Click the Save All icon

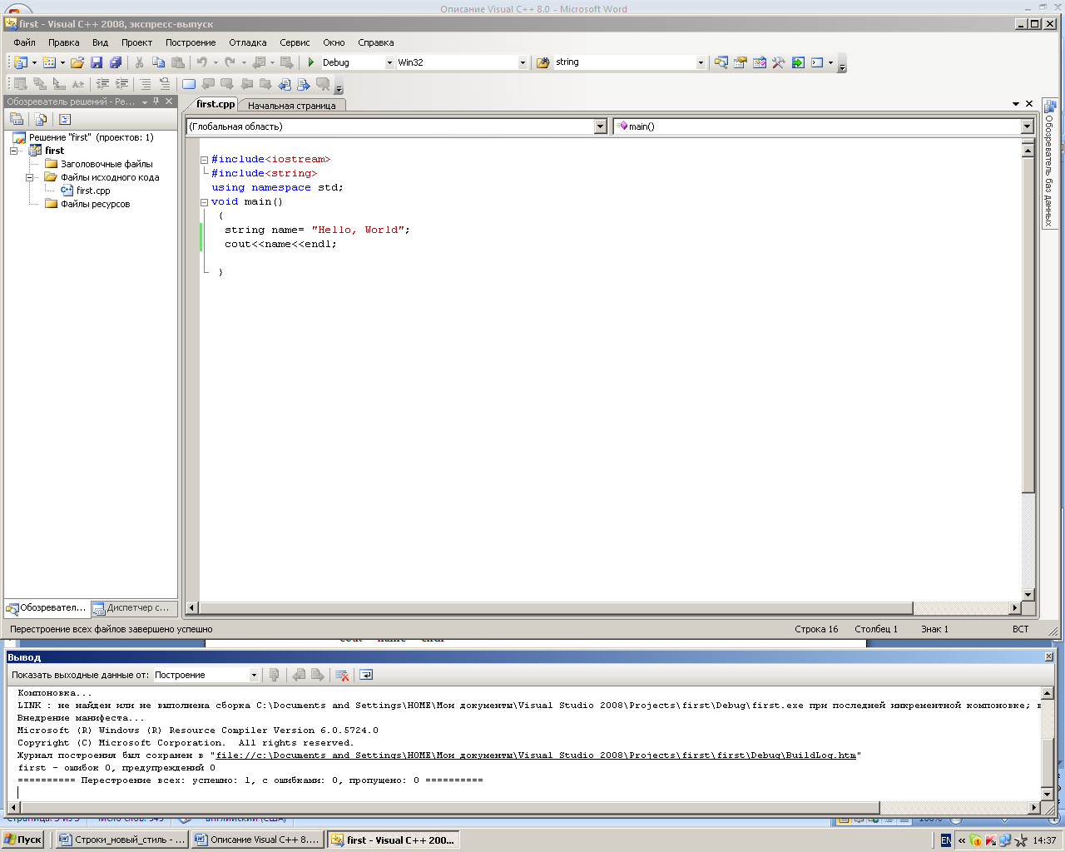(116, 62)
